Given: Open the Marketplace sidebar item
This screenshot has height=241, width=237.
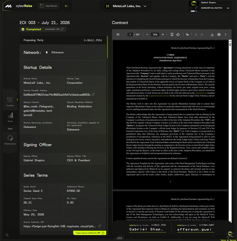Looking at the screenshot, I should 10,140.
